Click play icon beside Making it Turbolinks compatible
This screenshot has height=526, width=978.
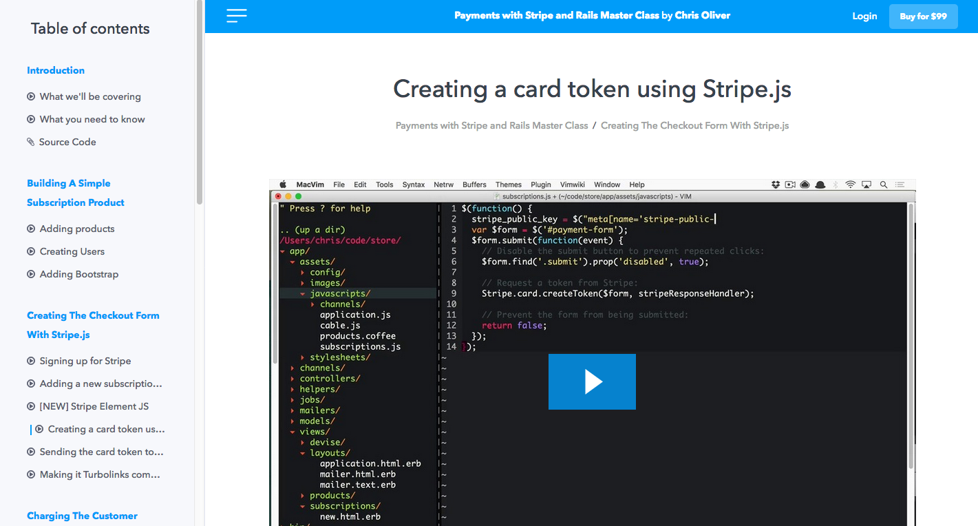pyautogui.click(x=31, y=474)
